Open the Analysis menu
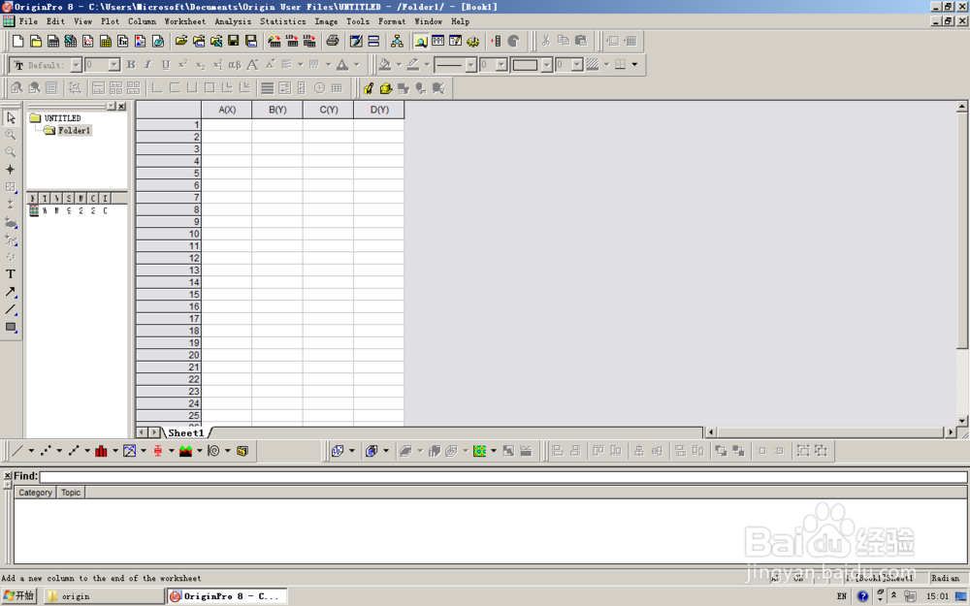Viewport: 970px width, 606px height. click(x=233, y=21)
